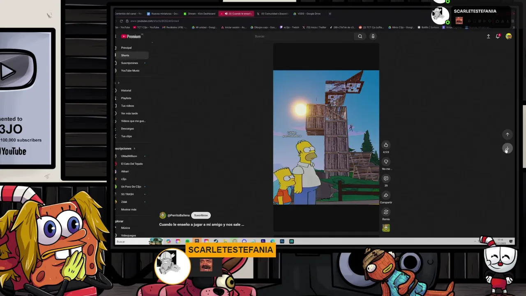This screenshot has height=296, width=526.
Task: Select the active Cuando le enseño tab
Action: pyautogui.click(x=237, y=14)
